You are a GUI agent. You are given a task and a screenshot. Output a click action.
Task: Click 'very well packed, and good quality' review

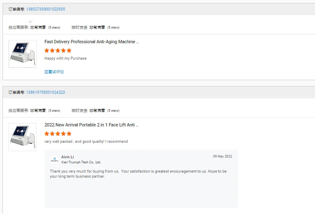86,142
